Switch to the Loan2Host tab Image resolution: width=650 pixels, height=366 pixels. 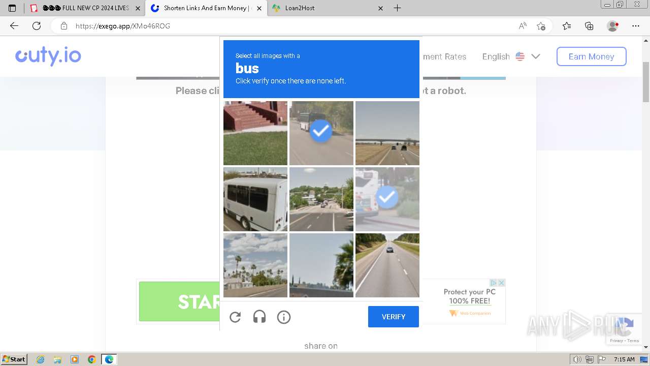click(328, 8)
